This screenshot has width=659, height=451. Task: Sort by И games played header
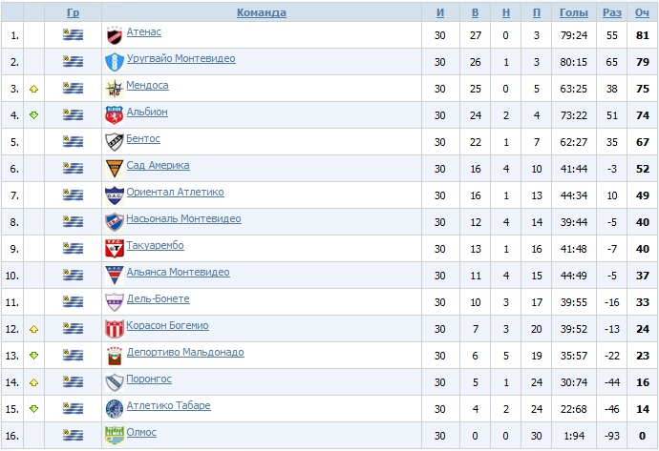[439, 12]
